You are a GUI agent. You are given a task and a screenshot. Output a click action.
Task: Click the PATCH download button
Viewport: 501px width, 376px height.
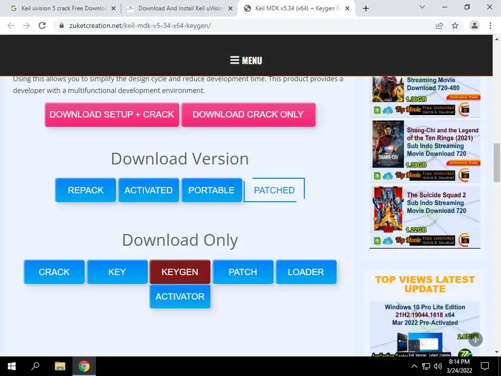point(243,272)
